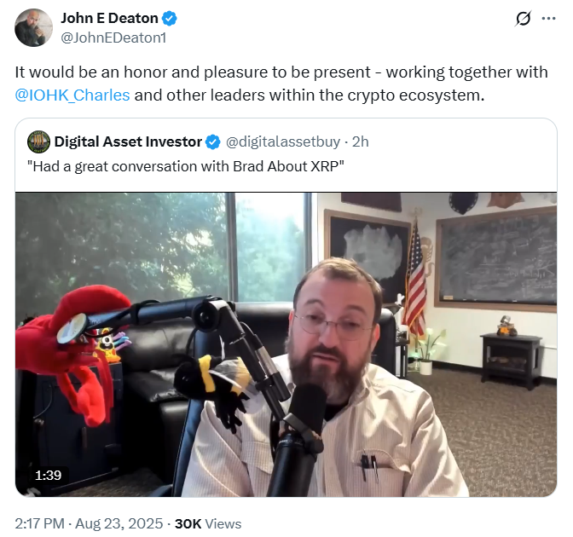Viewport: 573px width, 537px height.
Task: Open the @digitalassetbuy handle
Action: [283, 141]
